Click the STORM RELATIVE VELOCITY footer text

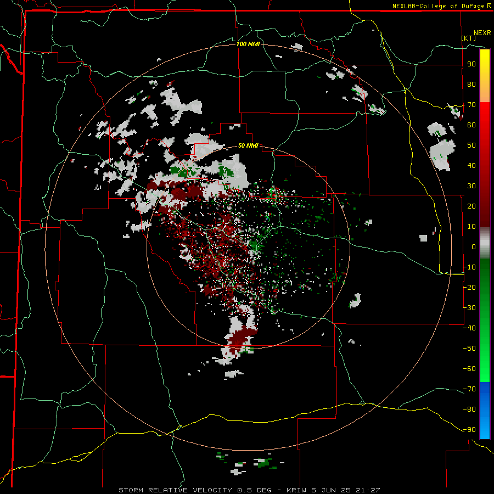(176, 490)
